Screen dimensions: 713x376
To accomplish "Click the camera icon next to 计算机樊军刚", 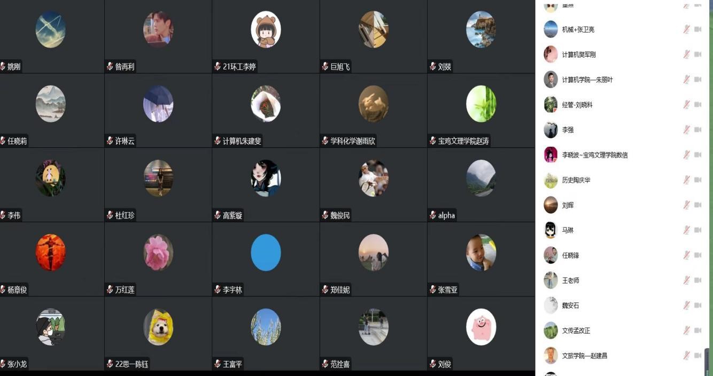I will [697, 54].
